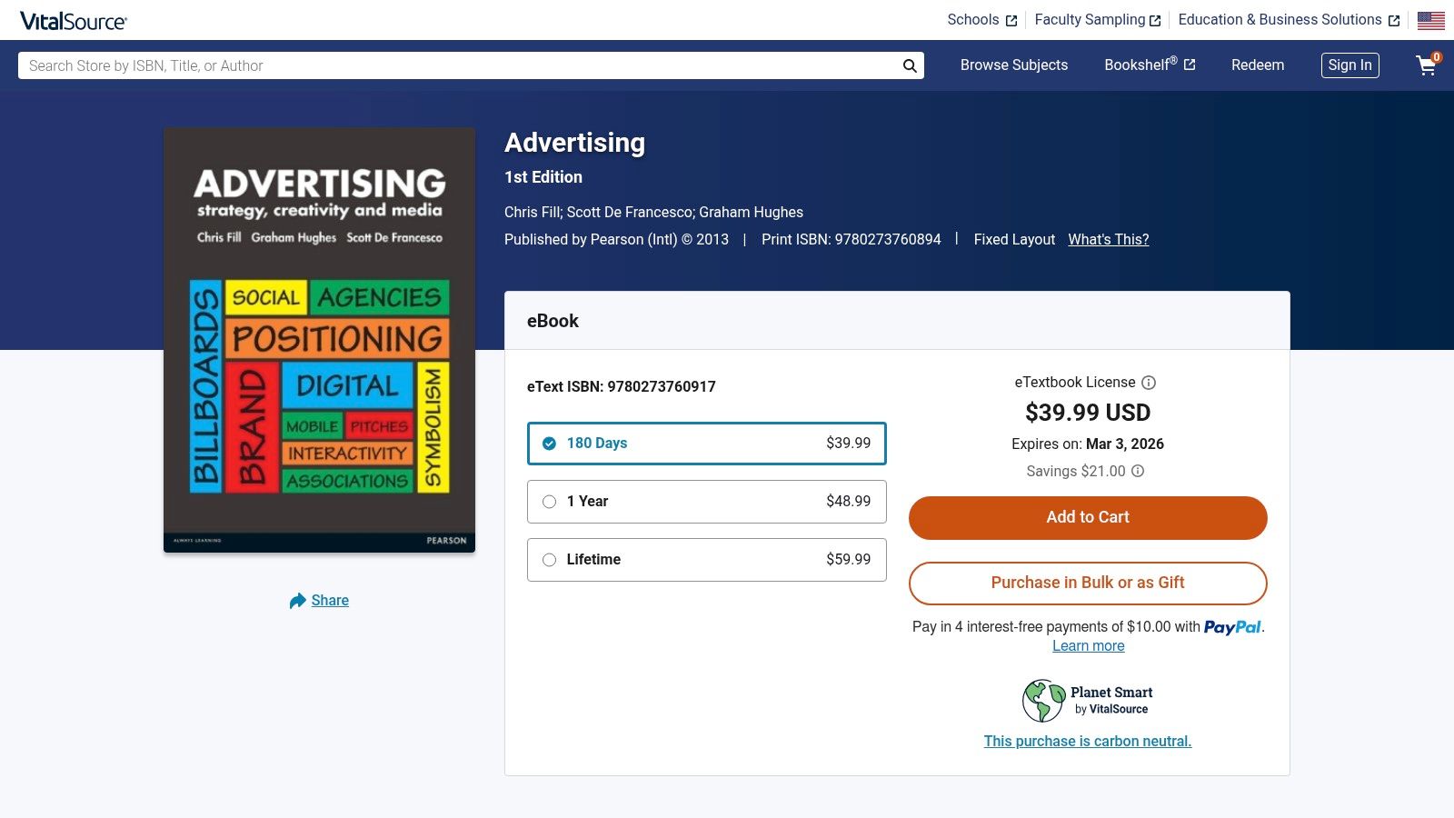Click the US flag region selector
Image resolution: width=1454 pixels, height=818 pixels.
1430,20
